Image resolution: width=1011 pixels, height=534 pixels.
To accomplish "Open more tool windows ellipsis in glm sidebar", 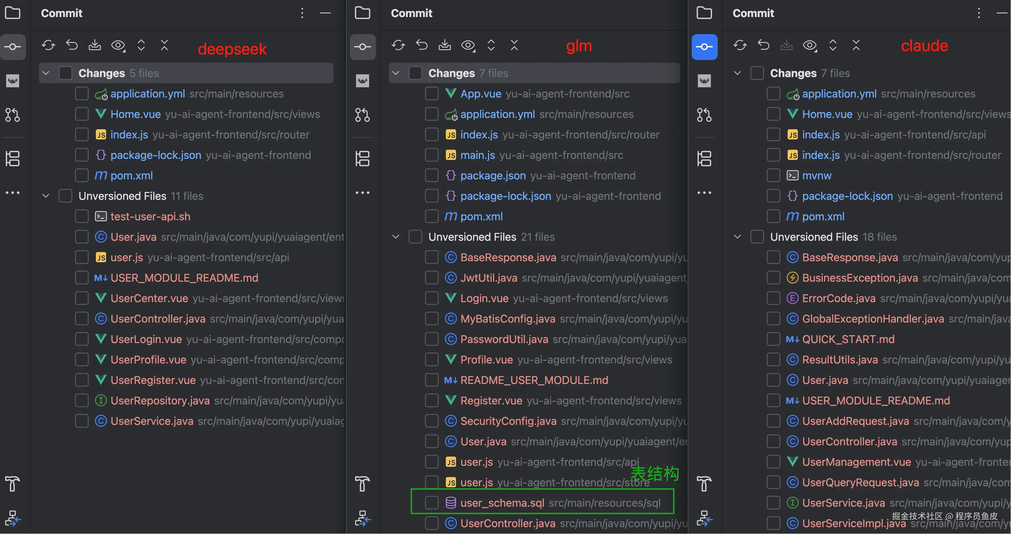I will (x=362, y=193).
